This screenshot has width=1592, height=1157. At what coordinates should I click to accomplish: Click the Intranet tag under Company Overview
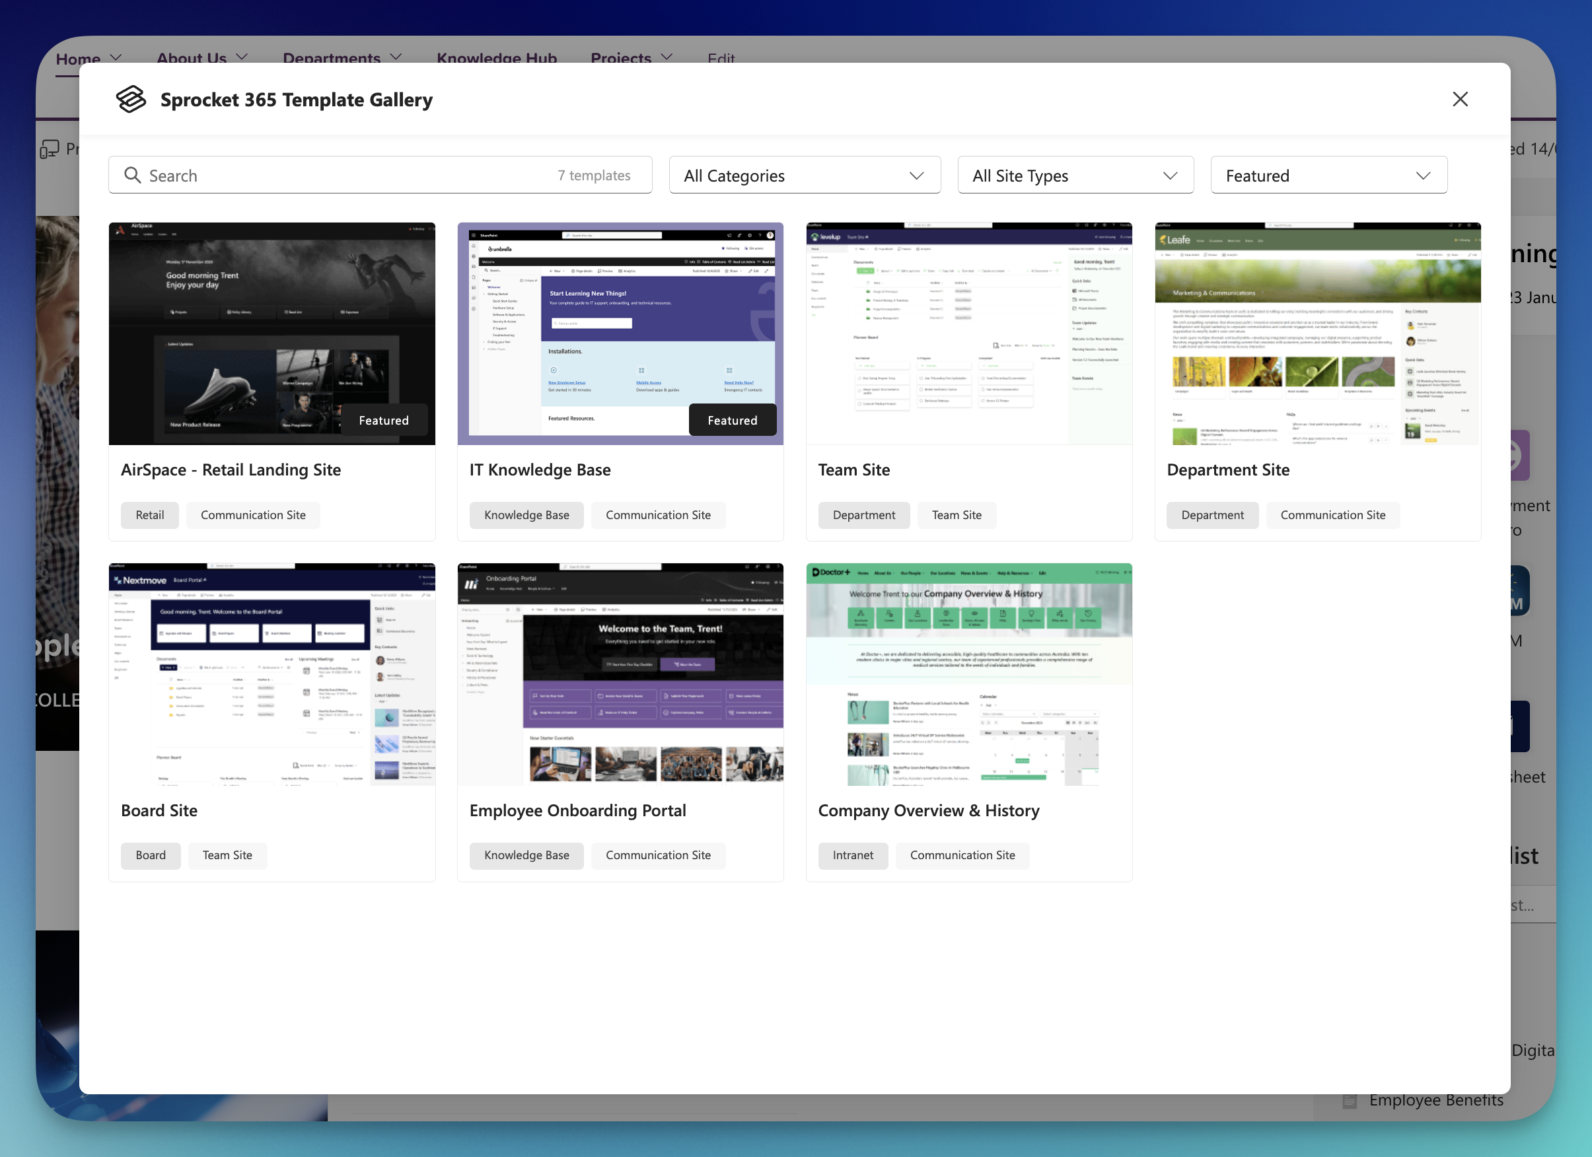(852, 855)
